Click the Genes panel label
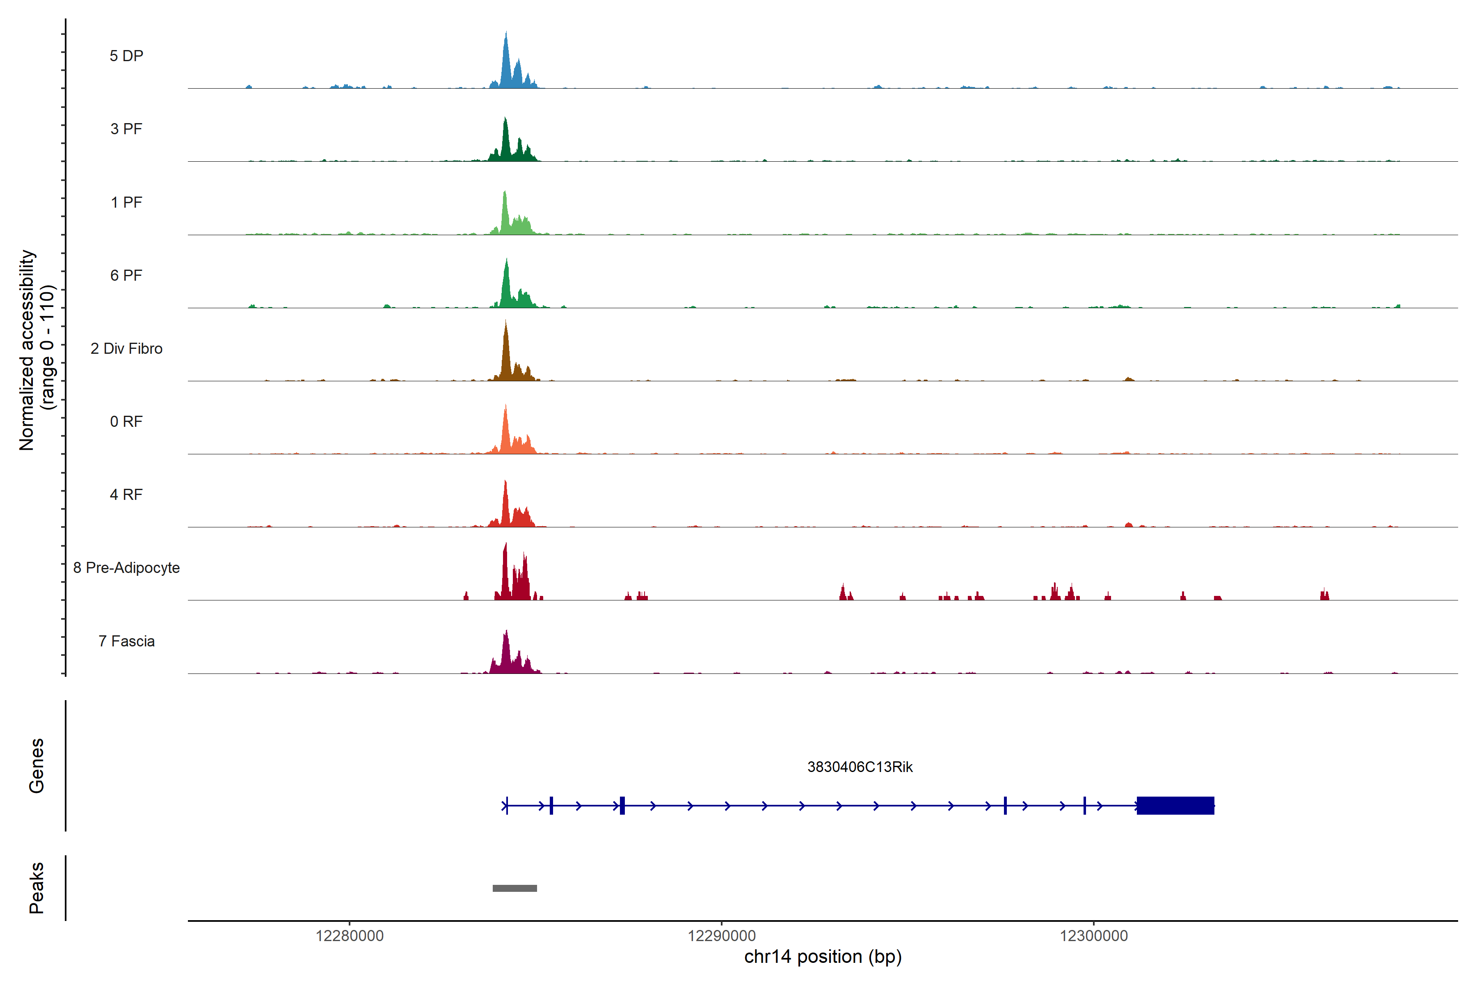Viewport: 1477px width, 985px height. 37,766
